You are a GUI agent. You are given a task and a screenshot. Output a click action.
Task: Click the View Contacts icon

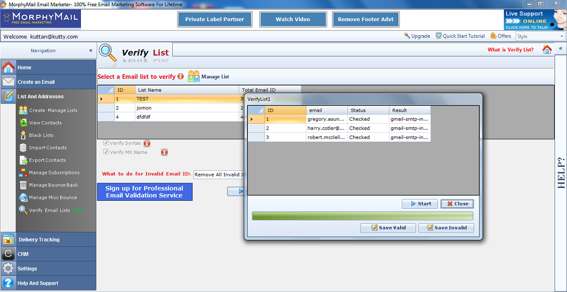[x=23, y=123]
